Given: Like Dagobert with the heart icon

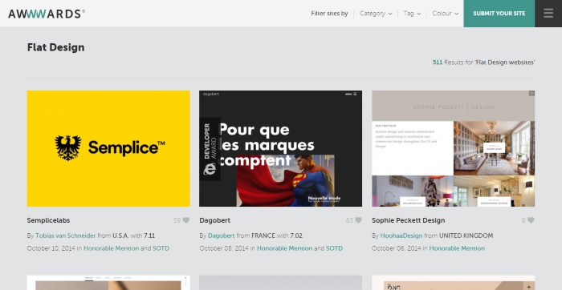Looking at the screenshot, I should 358,220.
